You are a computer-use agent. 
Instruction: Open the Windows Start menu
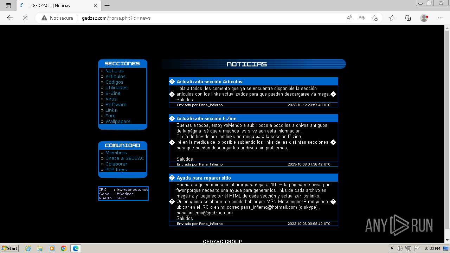10,248
